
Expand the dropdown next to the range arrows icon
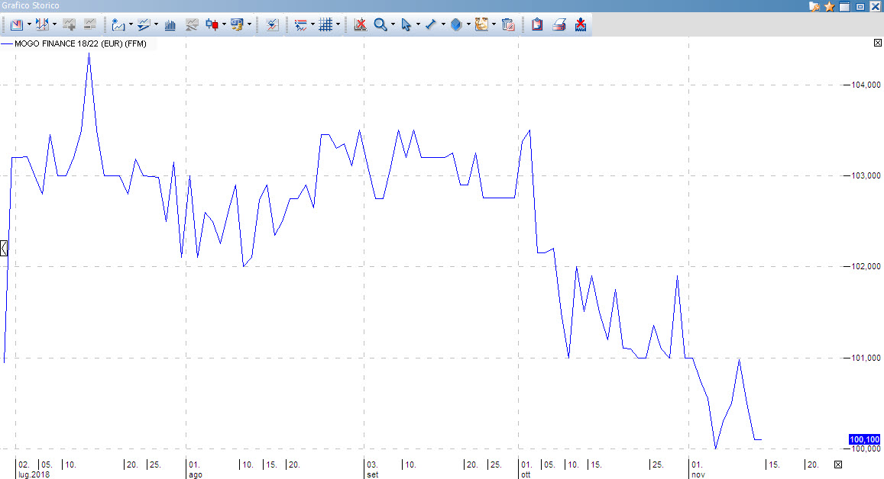[54, 24]
